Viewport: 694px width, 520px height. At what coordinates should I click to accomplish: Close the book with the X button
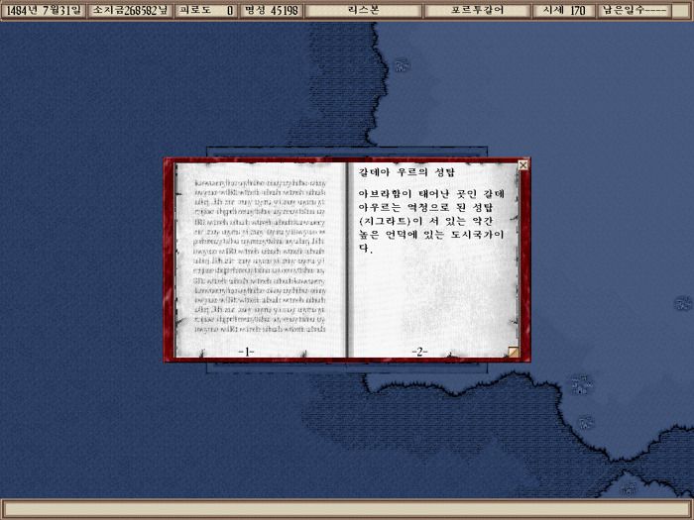pyautogui.click(x=522, y=165)
